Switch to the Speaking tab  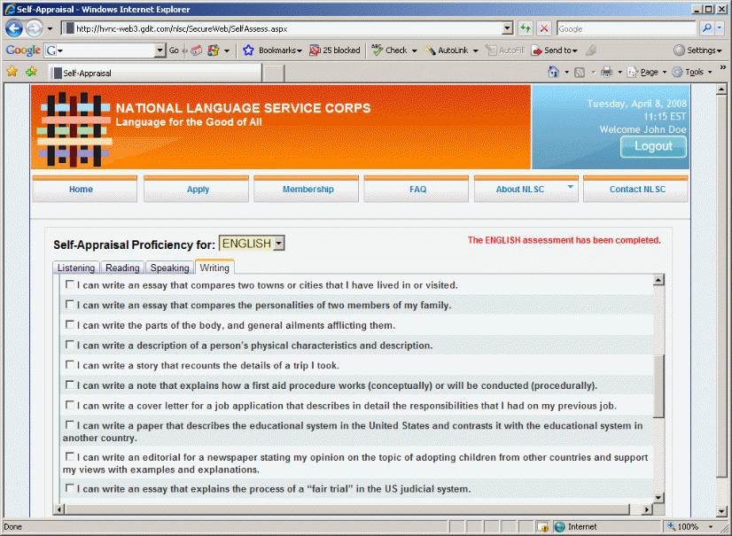point(169,268)
